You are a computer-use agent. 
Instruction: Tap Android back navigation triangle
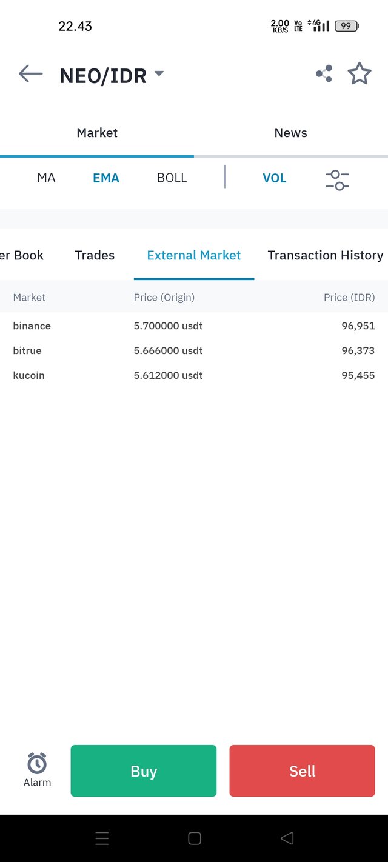click(287, 838)
